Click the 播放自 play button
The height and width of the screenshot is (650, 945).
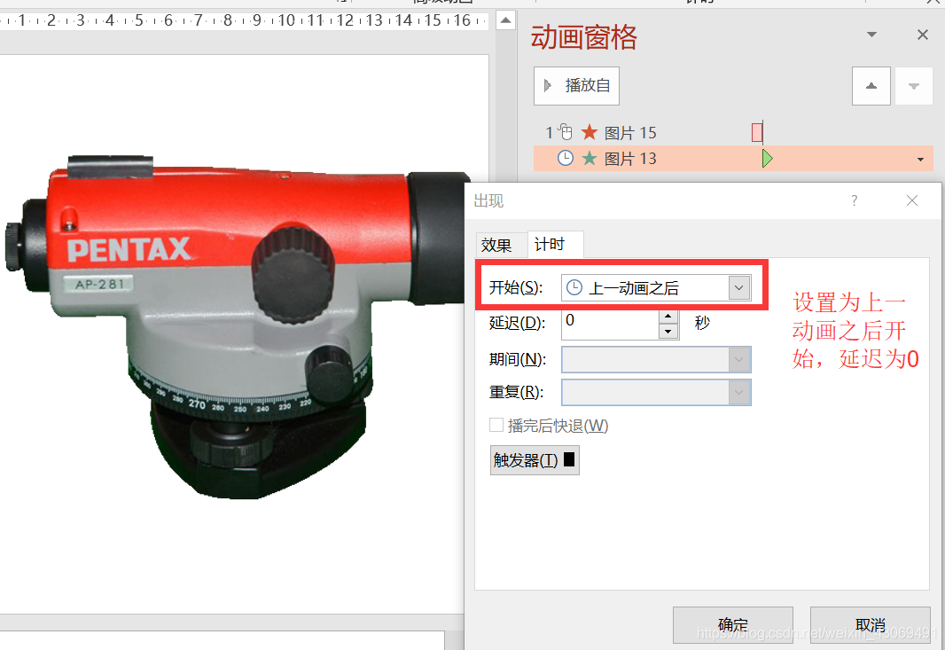pos(576,86)
